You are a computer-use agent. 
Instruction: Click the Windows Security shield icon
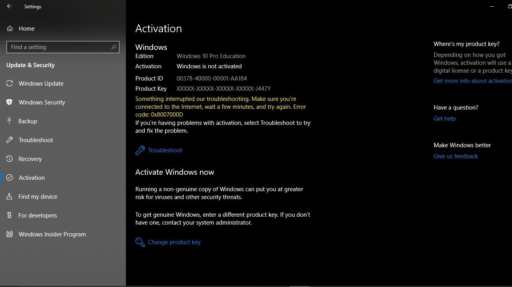pyautogui.click(x=10, y=102)
